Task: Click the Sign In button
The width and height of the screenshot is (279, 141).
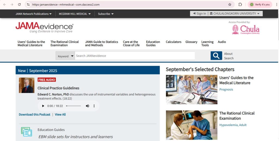Action: [200, 14]
